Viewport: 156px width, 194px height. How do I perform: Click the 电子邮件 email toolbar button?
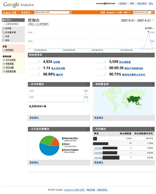point(42,24)
